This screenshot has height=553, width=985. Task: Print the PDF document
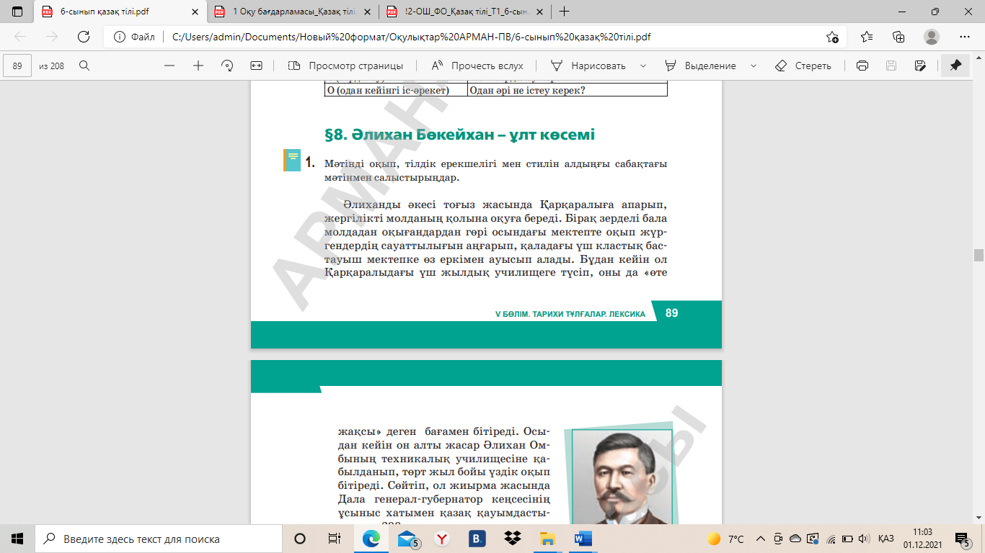(x=862, y=66)
